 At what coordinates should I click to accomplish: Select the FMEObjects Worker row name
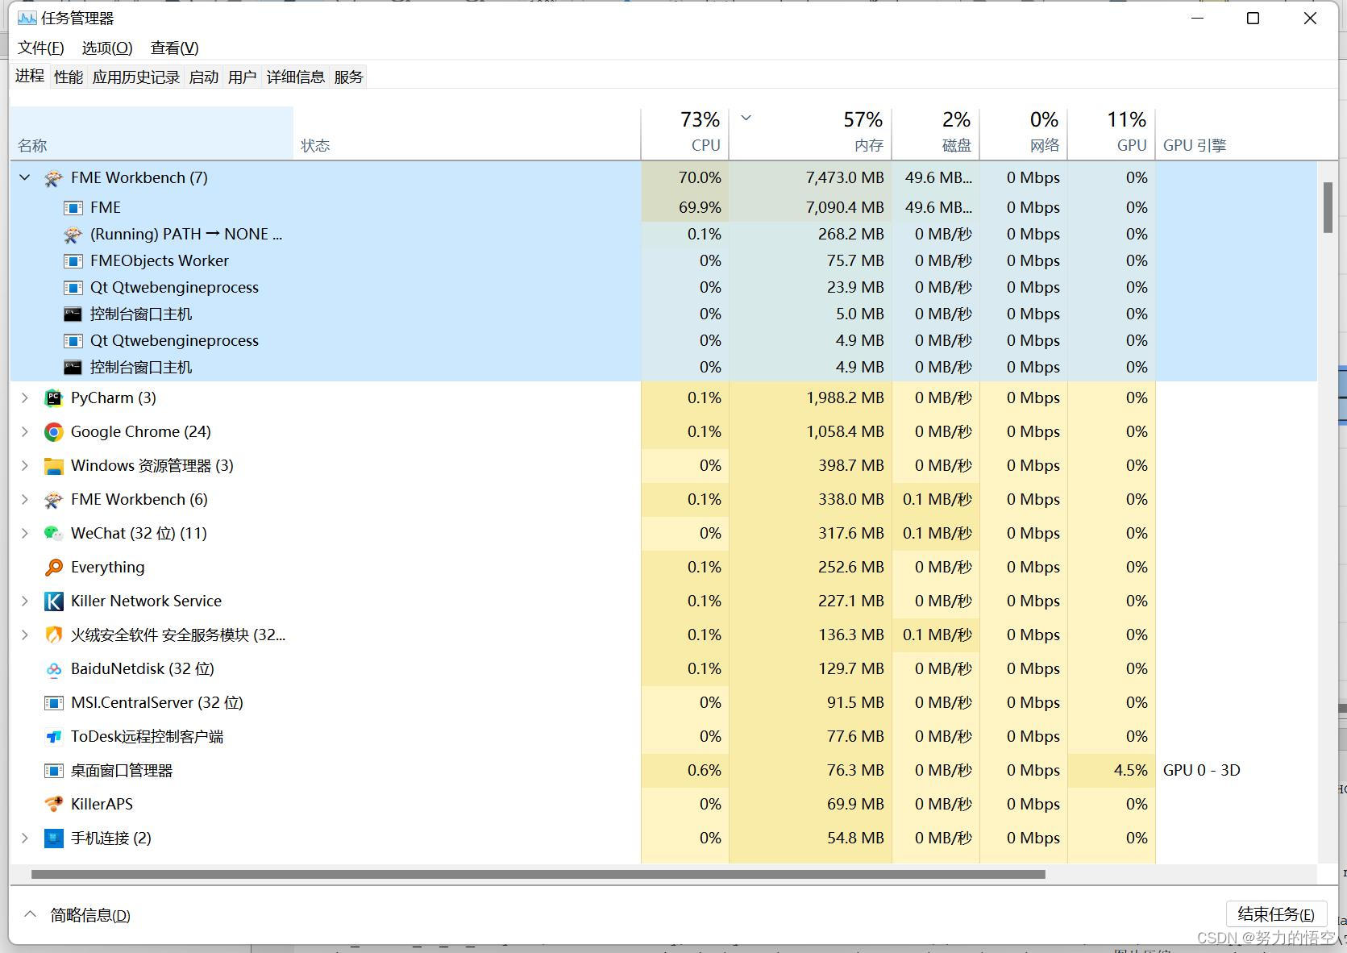pyautogui.click(x=160, y=260)
